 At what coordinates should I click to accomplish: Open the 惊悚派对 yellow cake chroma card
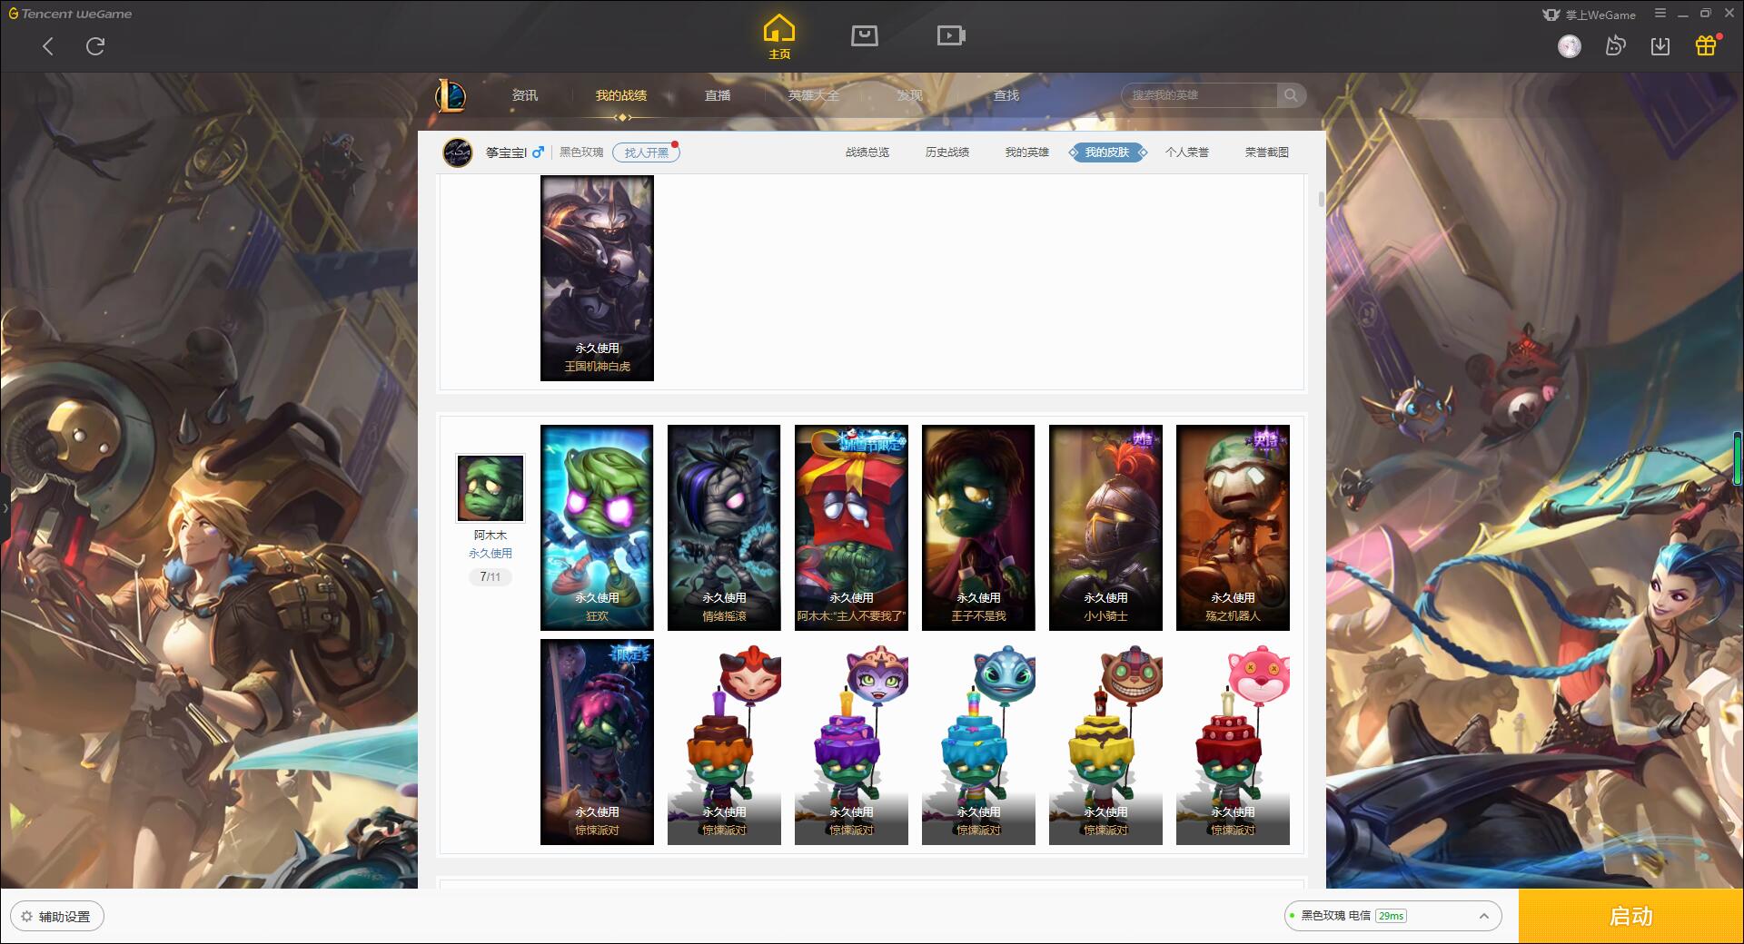(1105, 742)
